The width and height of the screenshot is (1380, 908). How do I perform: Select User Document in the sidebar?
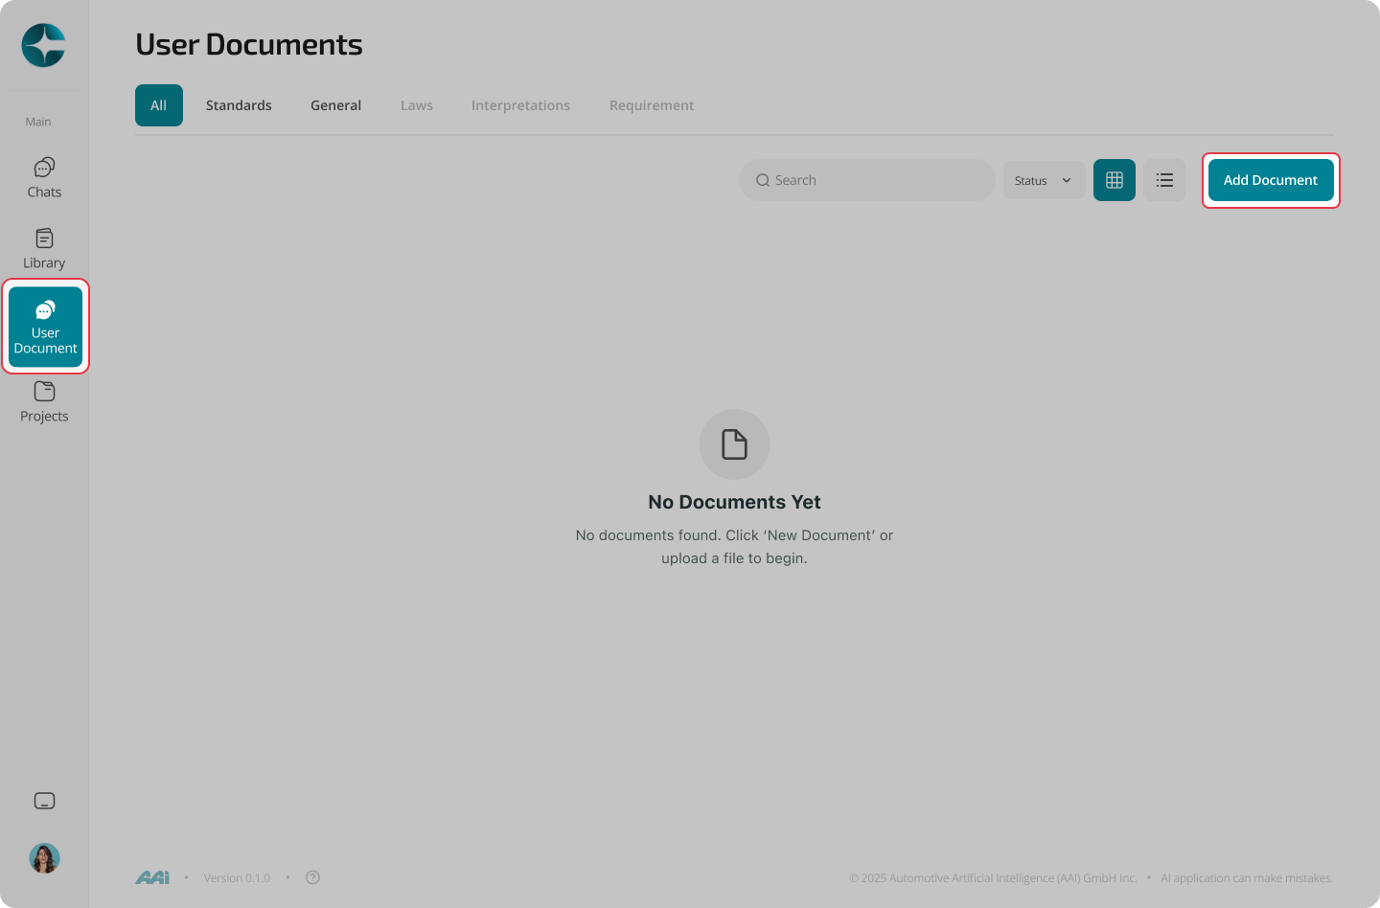[x=45, y=327]
